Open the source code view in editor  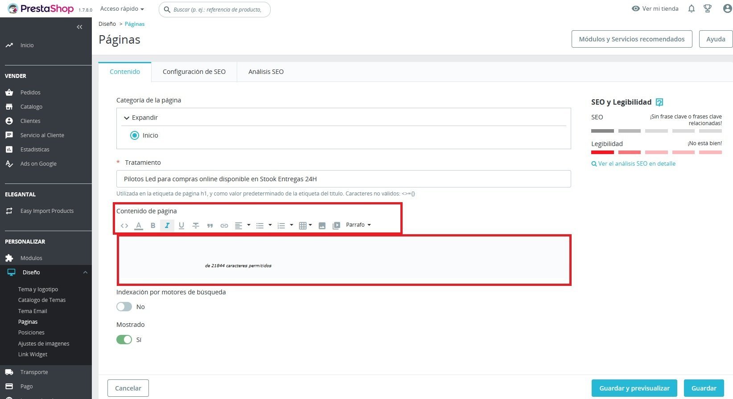(x=124, y=226)
